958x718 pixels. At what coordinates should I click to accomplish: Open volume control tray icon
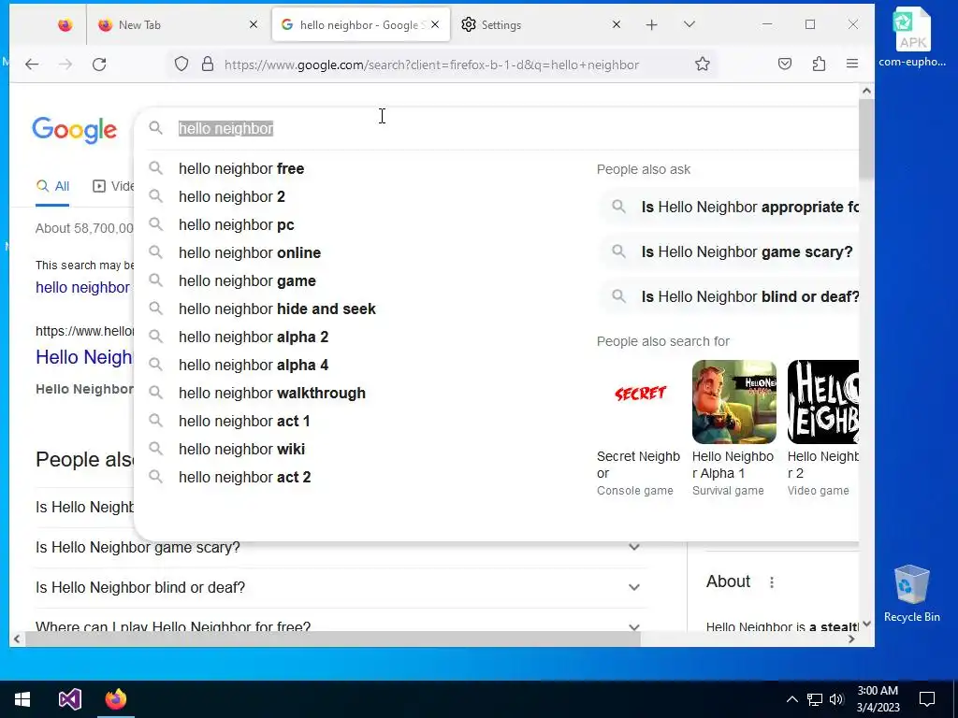pos(836,699)
